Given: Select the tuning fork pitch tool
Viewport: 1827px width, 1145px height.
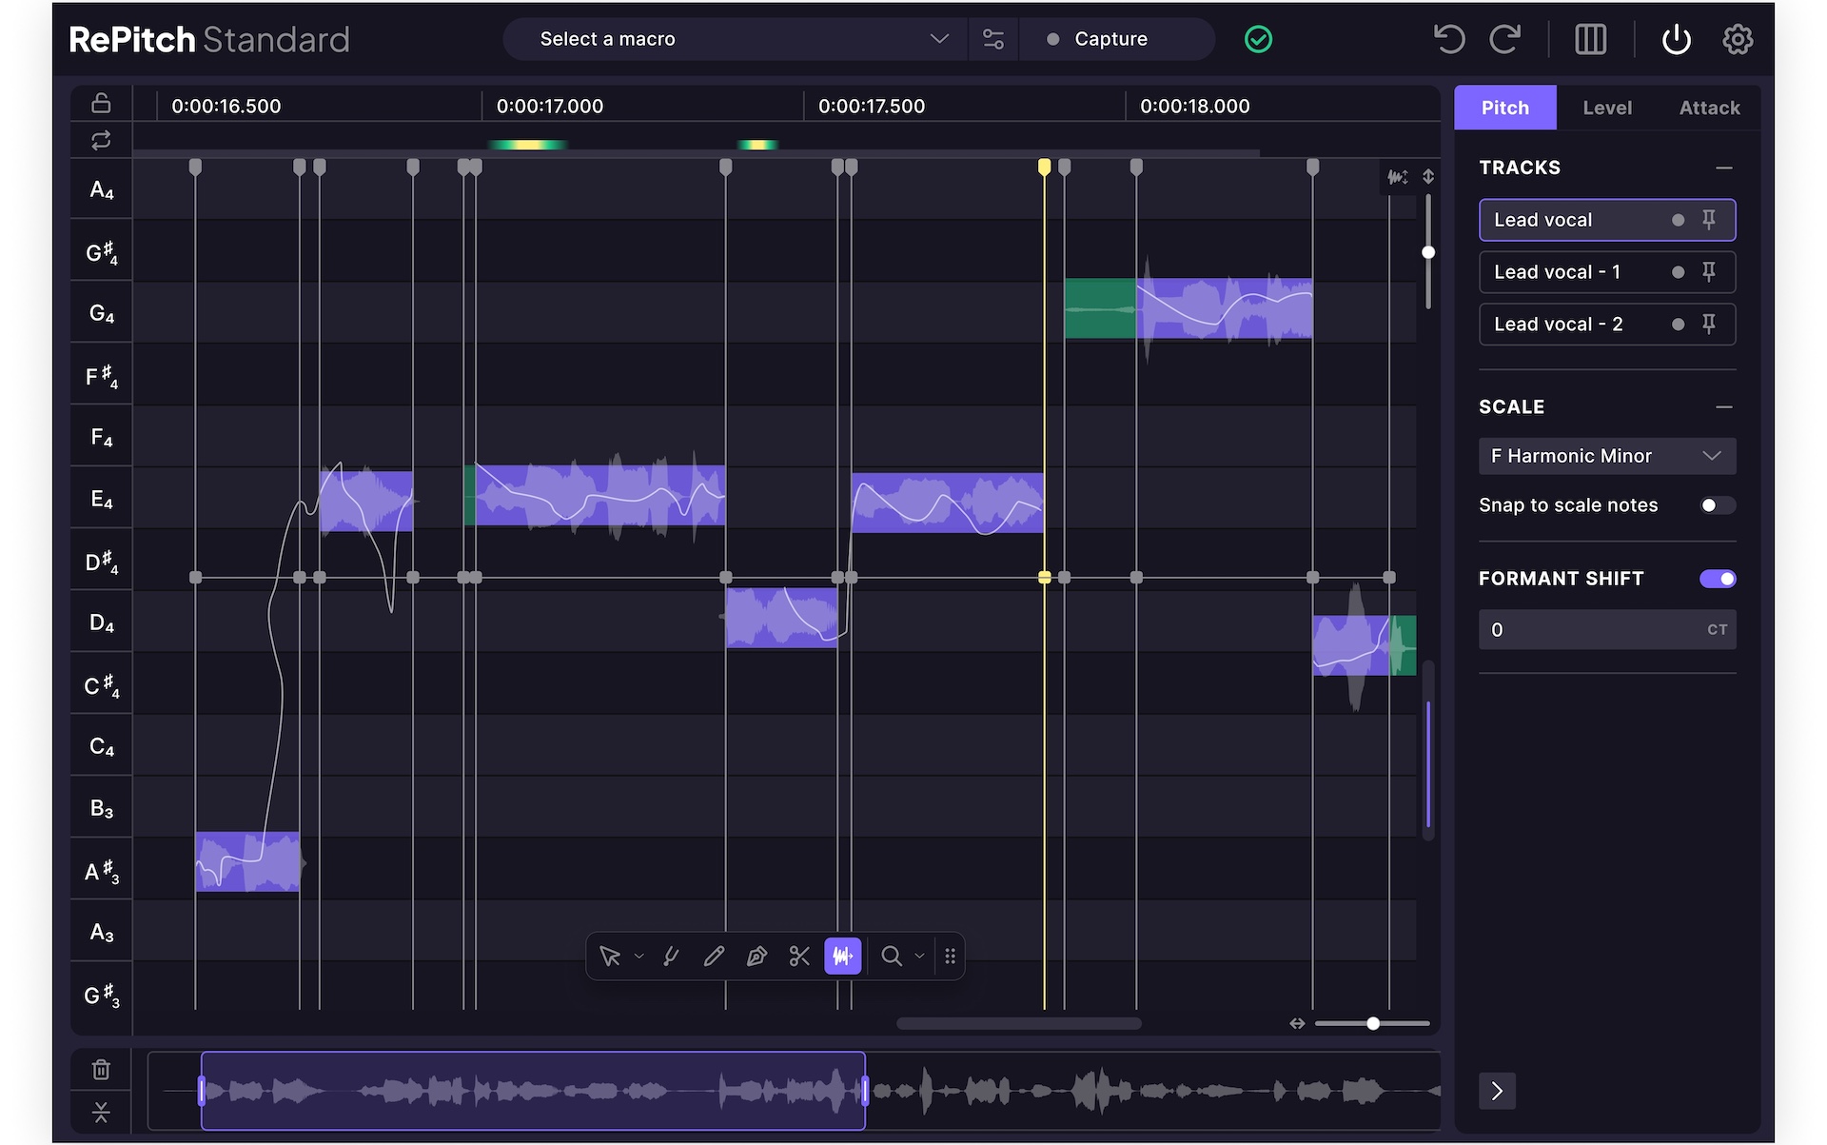Looking at the screenshot, I should [671, 956].
